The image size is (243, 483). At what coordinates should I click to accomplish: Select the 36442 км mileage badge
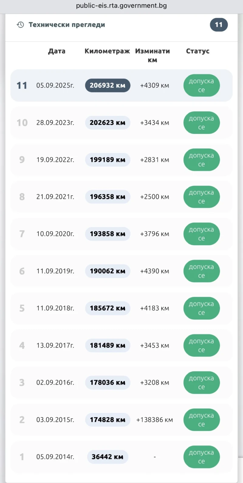108,457
